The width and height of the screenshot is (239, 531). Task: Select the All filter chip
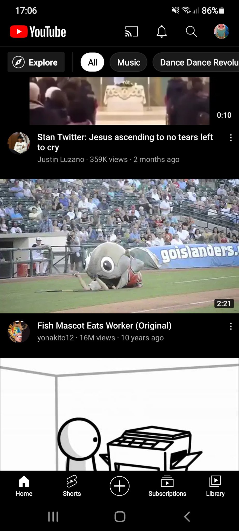tap(93, 62)
